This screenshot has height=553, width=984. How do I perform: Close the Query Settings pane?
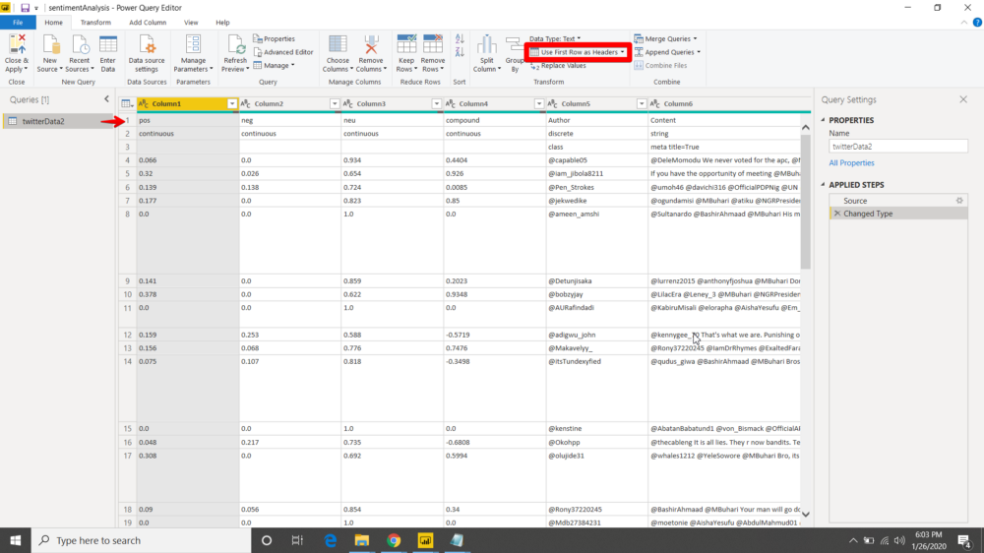[963, 99]
